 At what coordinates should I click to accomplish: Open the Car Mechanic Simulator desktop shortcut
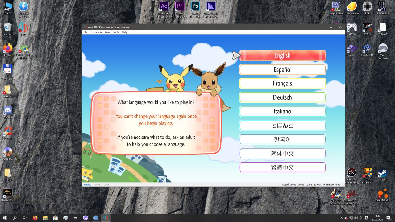point(367,175)
